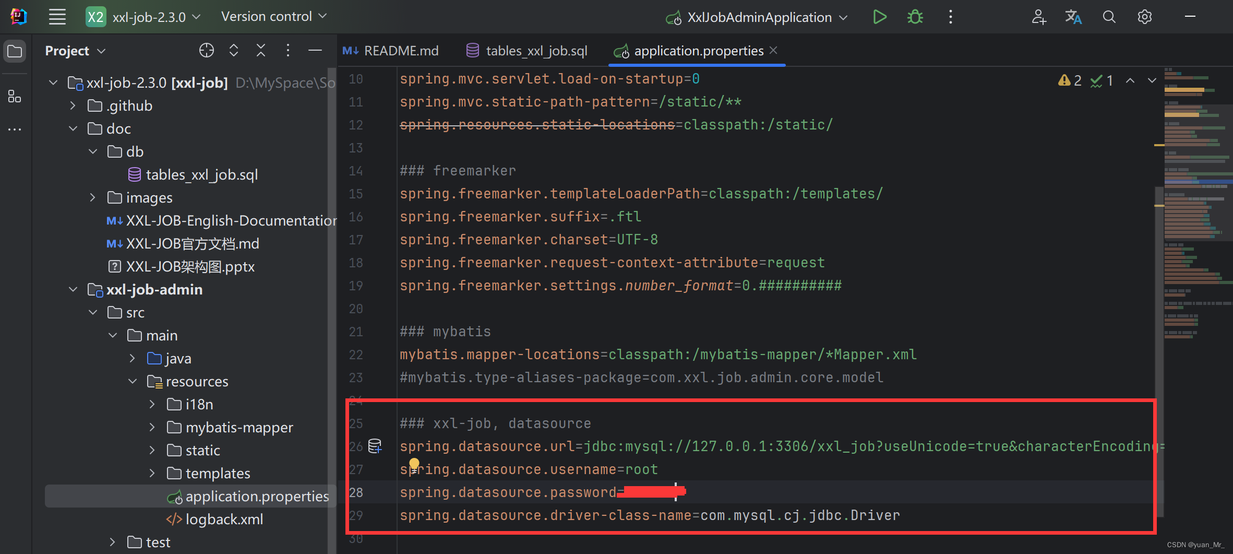Open the Version control dropdown
This screenshot has width=1233, height=554.
click(x=274, y=17)
